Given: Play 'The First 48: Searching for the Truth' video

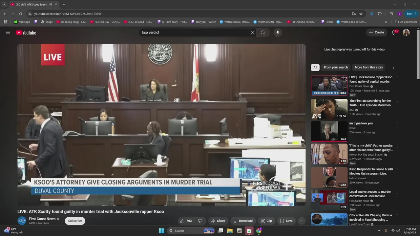Looking at the screenshot, I should coord(329,109).
